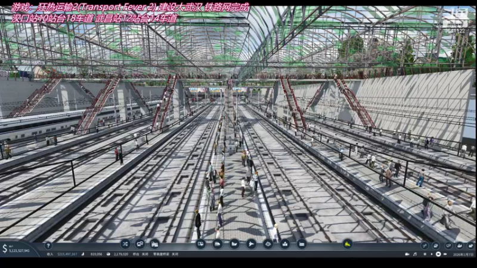Open the rail construction train icon
This screenshot has height=268, width=477.
(x=217, y=244)
